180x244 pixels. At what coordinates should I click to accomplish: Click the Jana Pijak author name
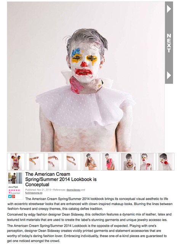13,187
